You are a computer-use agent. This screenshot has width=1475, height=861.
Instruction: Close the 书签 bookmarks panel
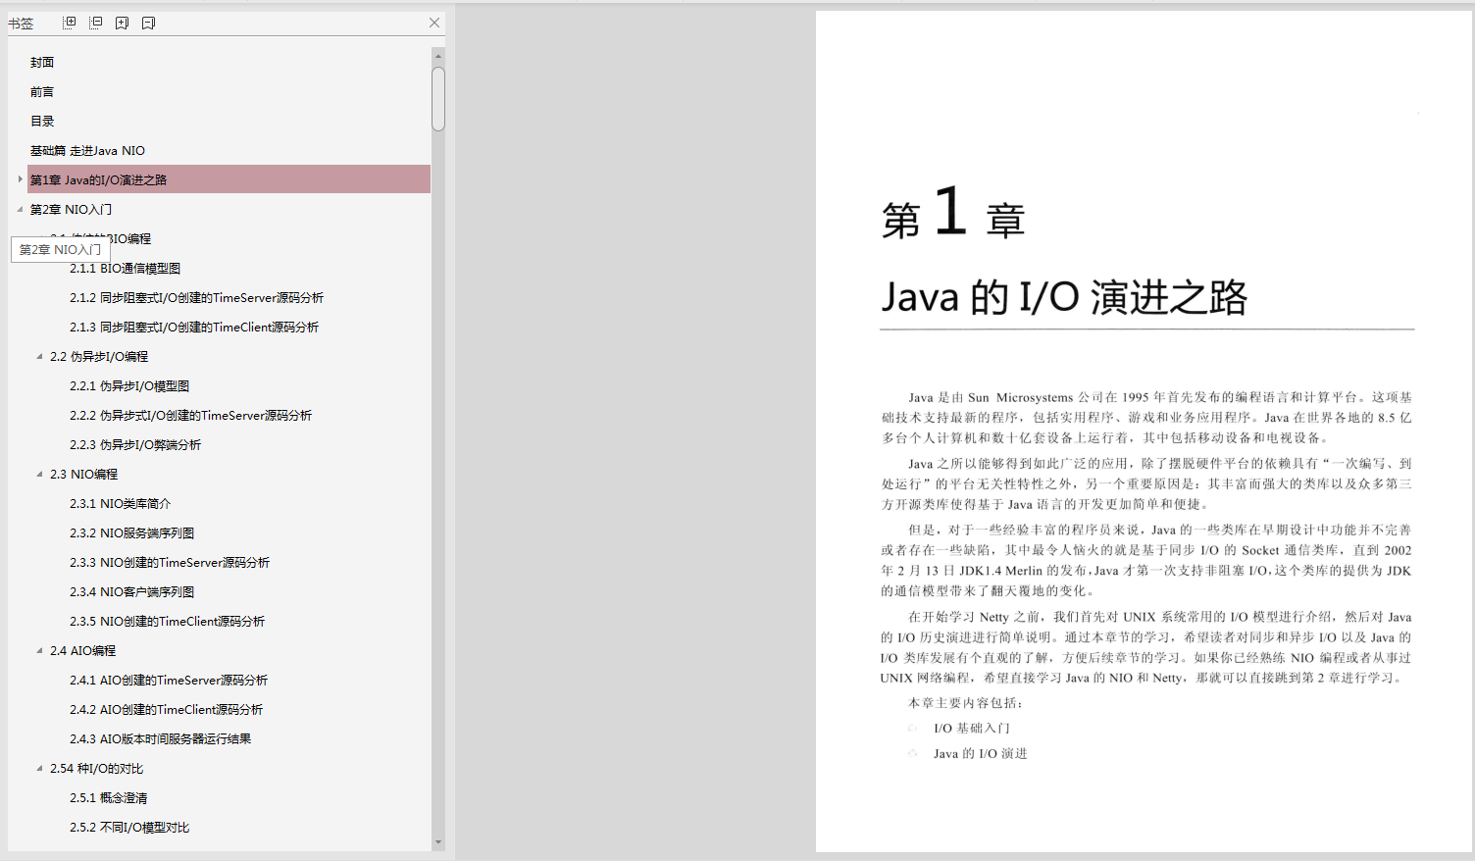(434, 23)
